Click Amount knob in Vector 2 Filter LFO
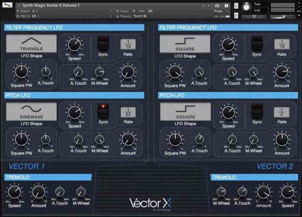This screenshot has width=302, height=217. point(282,72)
